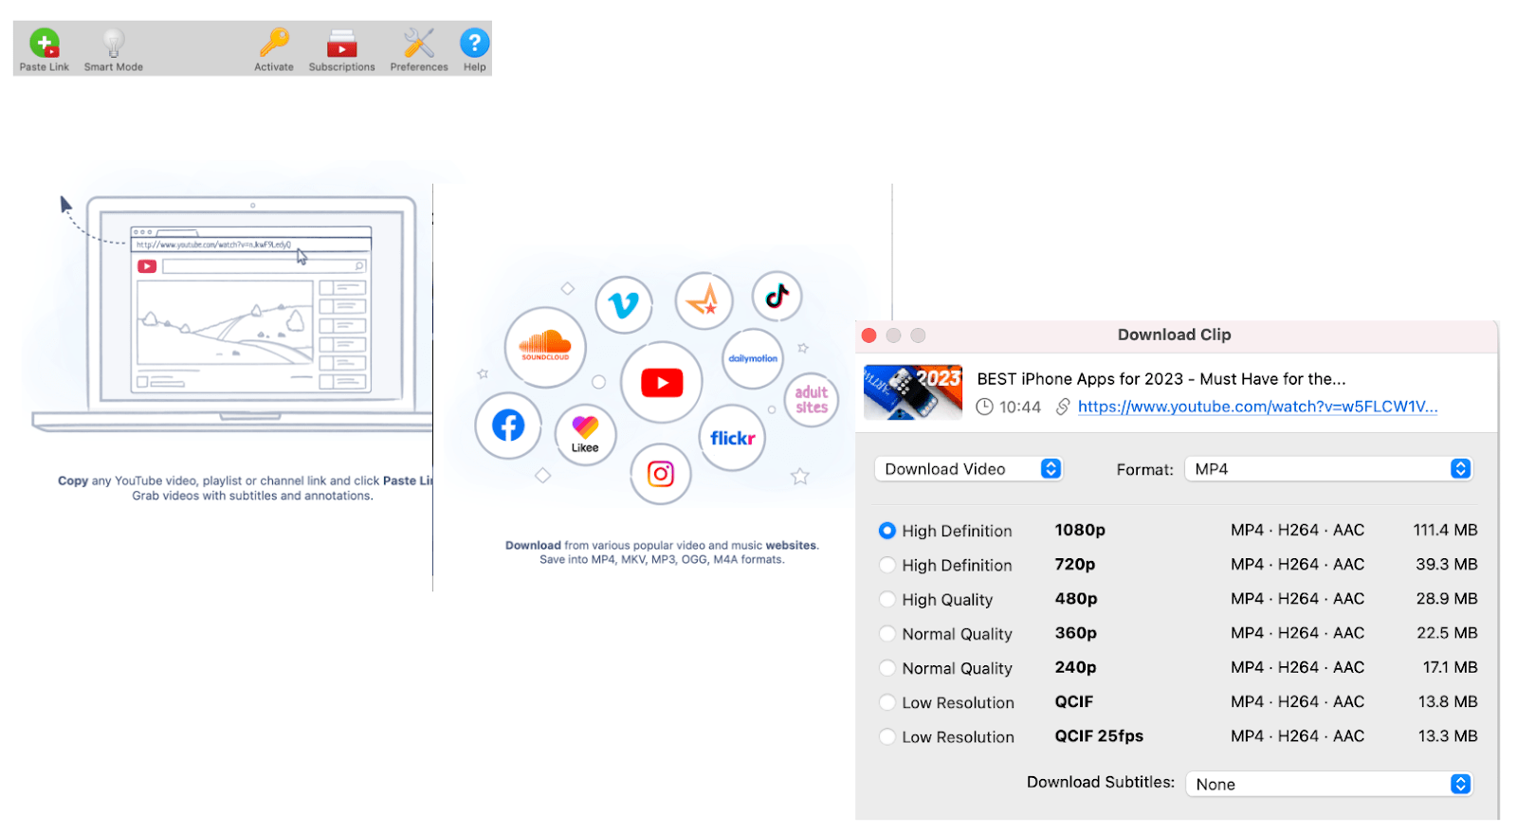Click the 28.9 MB file size
Screen dimensions: 1517x833
click(1447, 599)
